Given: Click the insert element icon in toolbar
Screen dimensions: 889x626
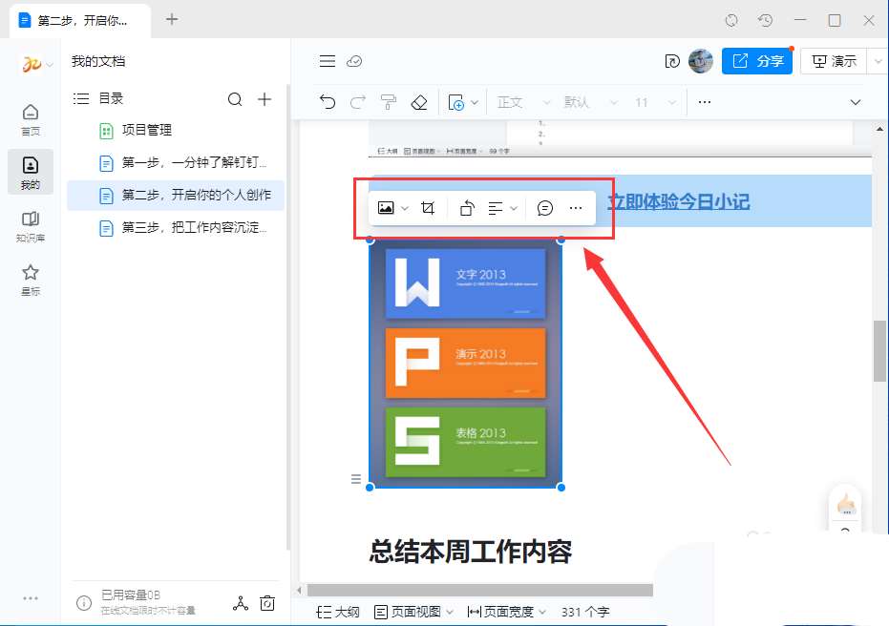Looking at the screenshot, I should tap(455, 102).
